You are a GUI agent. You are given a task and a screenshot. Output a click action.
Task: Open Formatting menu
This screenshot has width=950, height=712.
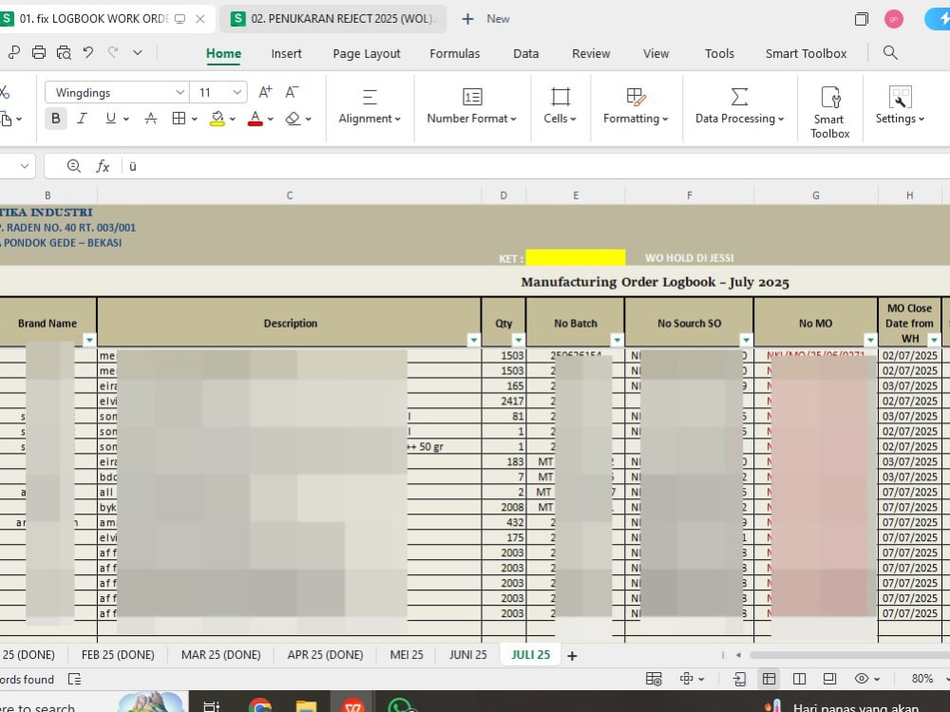point(636,106)
